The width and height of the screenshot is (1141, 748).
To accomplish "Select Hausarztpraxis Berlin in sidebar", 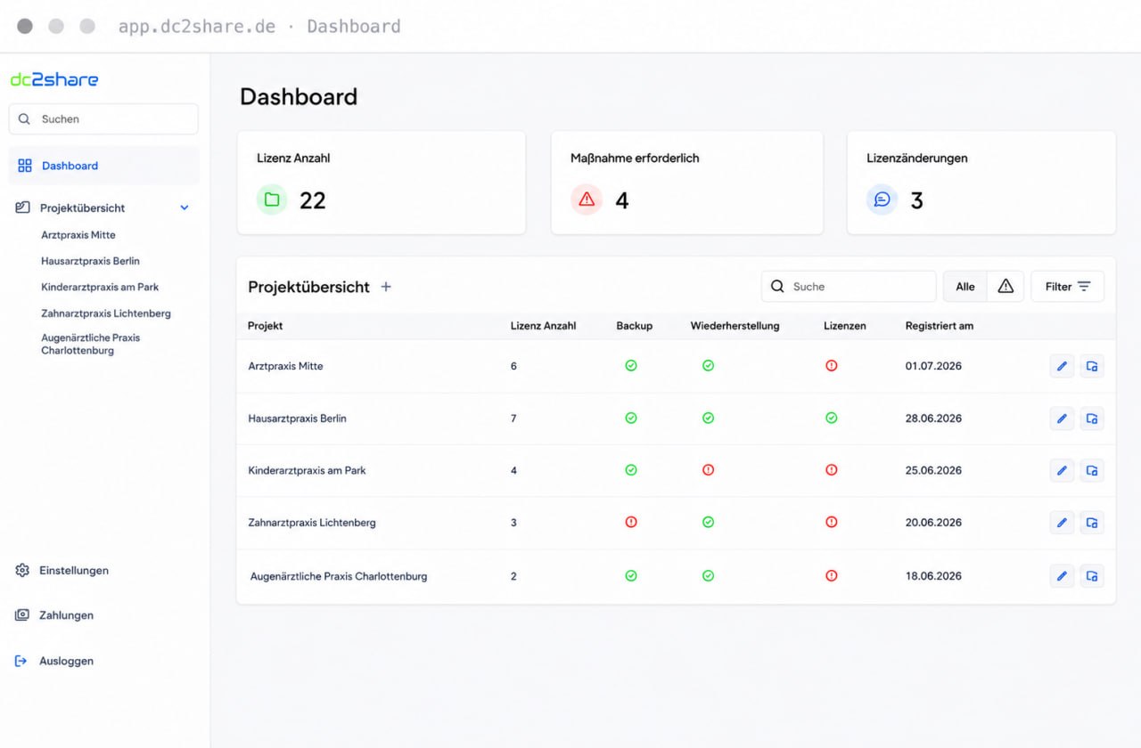I will pyautogui.click(x=90, y=261).
